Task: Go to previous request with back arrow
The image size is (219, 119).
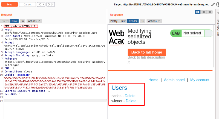Action: pos(39,4)
